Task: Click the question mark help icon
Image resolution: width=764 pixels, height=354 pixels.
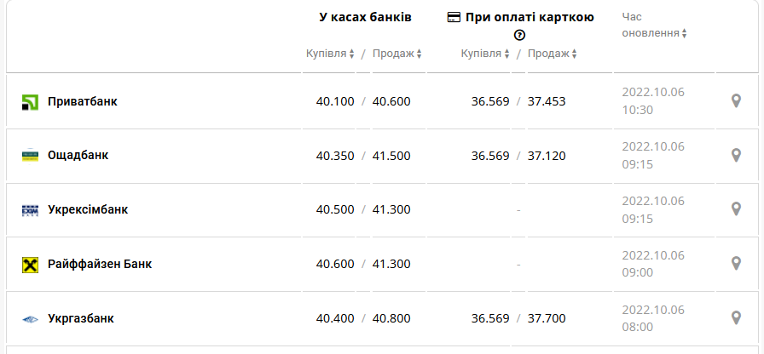Action: (x=519, y=35)
